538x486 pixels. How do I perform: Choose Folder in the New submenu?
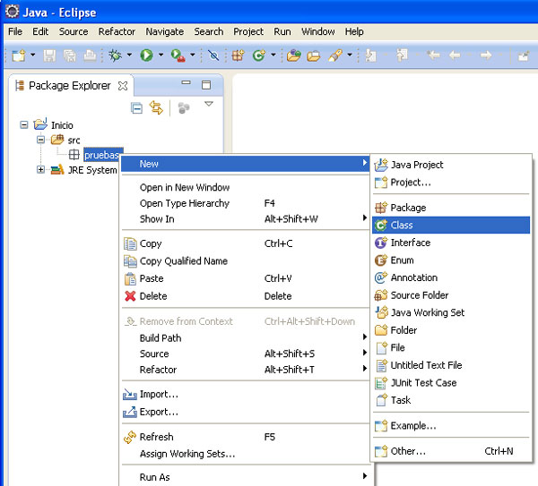(451, 330)
